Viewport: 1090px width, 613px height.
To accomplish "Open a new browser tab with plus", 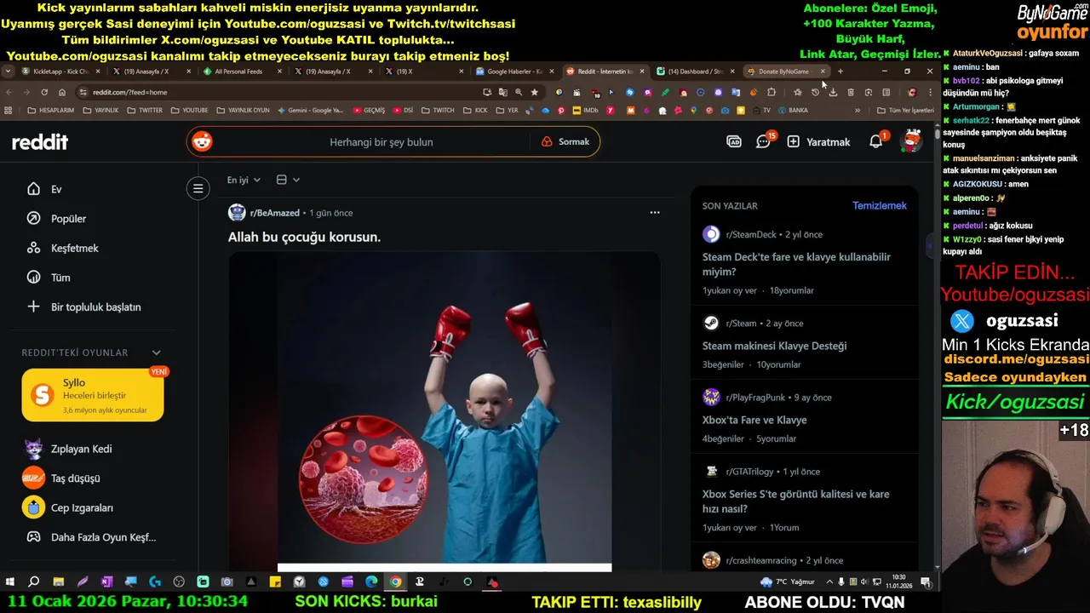I will (x=840, y=72).
